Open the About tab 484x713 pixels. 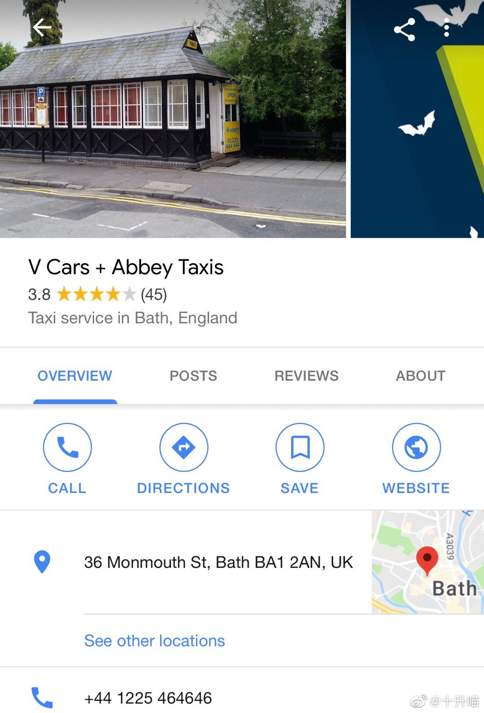(x=420, y=376)
